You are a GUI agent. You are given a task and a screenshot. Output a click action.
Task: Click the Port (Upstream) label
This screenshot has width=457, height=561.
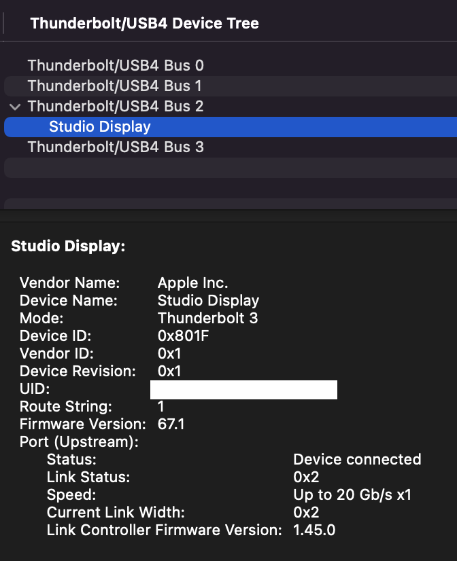(x=79, y=442)
